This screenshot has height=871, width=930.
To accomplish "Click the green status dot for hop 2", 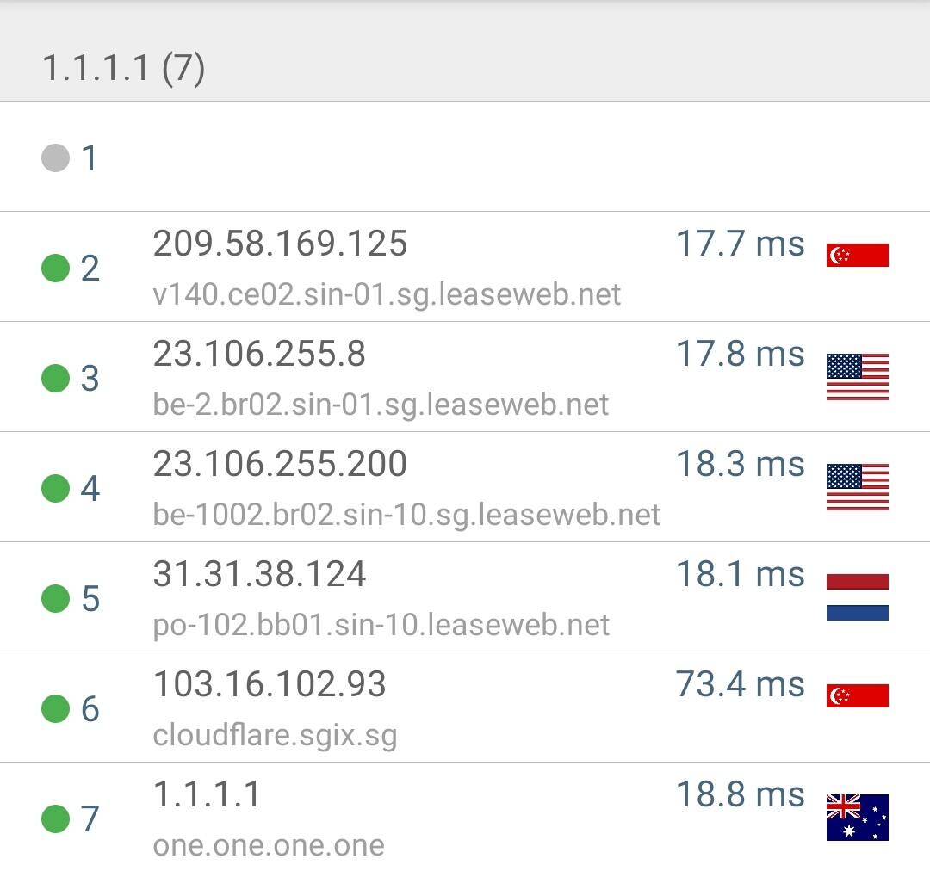I will [x=55, y=268].
